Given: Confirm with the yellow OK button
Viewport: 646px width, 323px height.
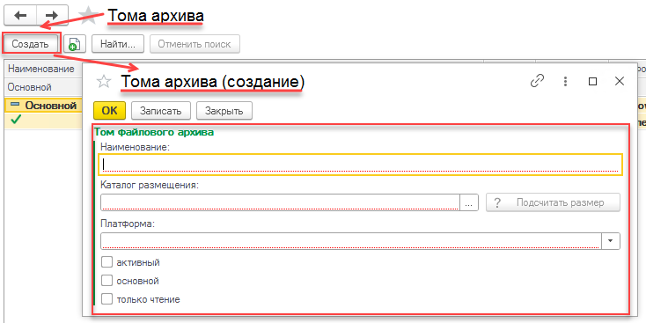Looking at the screenshot, I should (x=109, y=111).
